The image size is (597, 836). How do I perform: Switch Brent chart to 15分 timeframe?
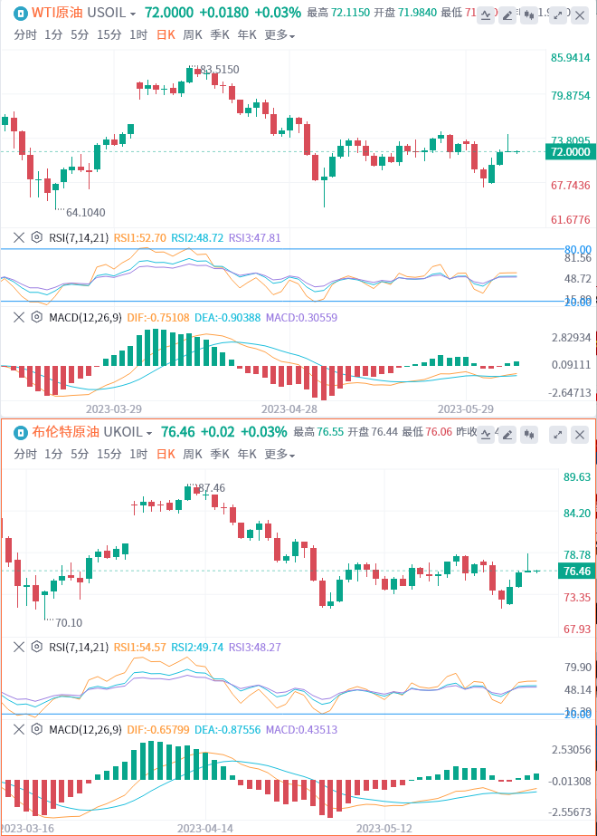(x=109, y=455)
